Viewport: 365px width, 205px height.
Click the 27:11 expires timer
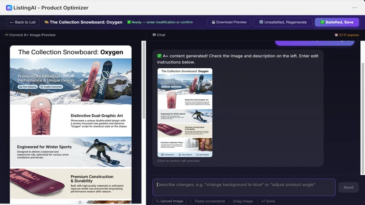click(x=349, y=35)
